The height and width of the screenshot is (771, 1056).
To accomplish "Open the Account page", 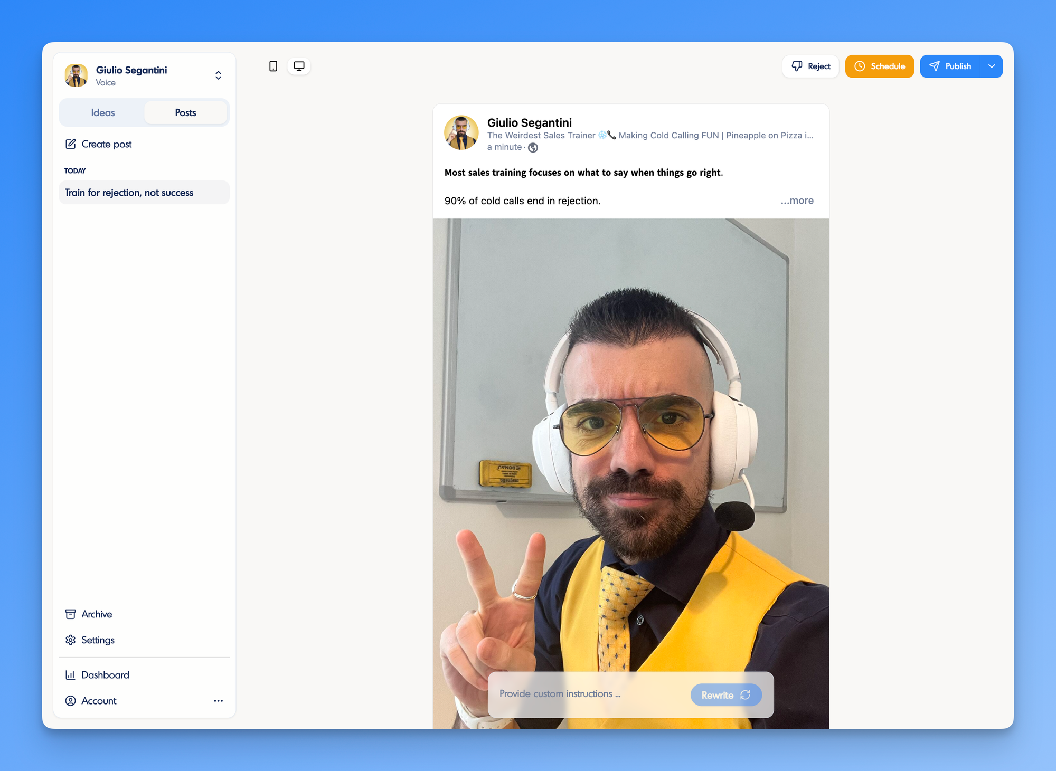I will pos(98,700).
